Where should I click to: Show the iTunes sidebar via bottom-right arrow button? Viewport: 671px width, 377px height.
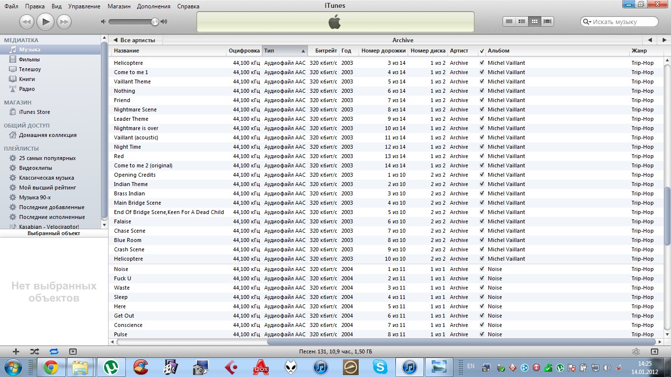coord(654,351)
